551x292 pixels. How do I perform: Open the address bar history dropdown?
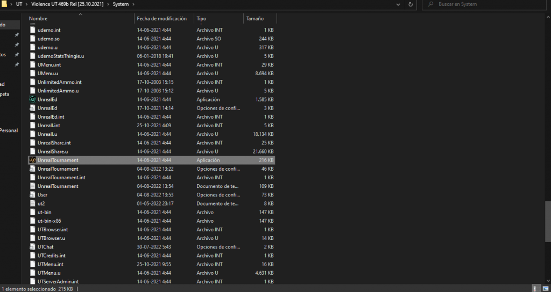tap(398, 4)
